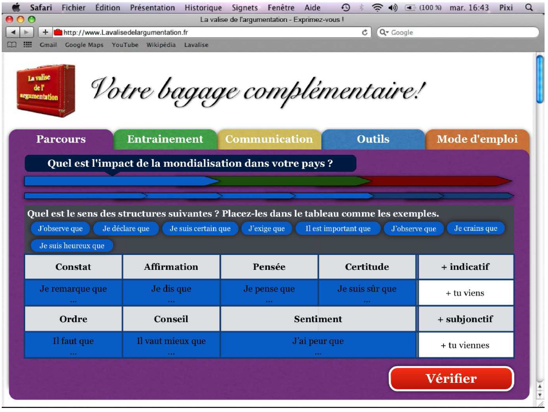The width and height of the screenshot is (548, 412).
Task: Switch to the Entrainement tab
Action: [165, 139]
